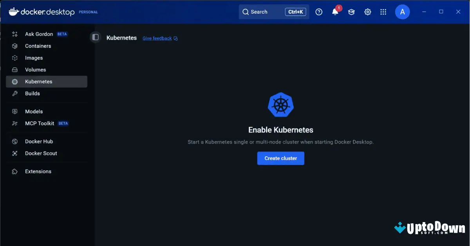Go to the Builds section
This screenshot has height=246, width=470.
tap(33, 93)
